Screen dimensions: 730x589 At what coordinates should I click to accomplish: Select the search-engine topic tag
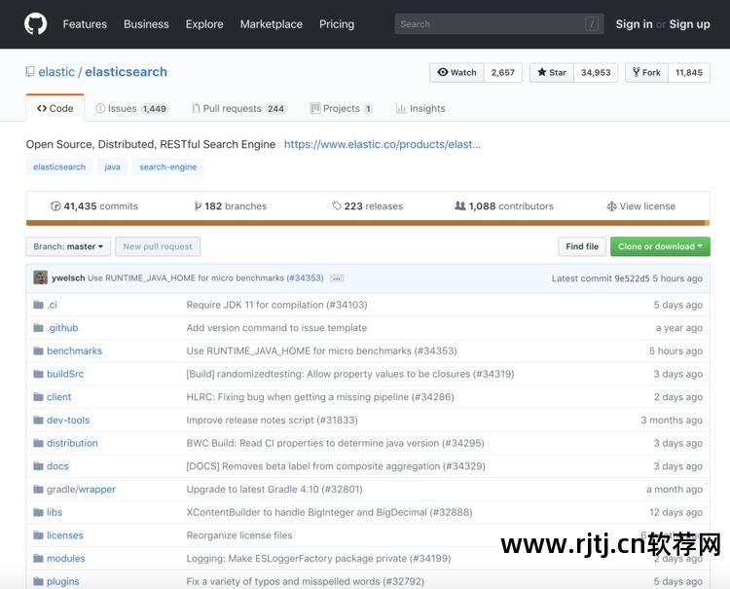coord(168,166)
